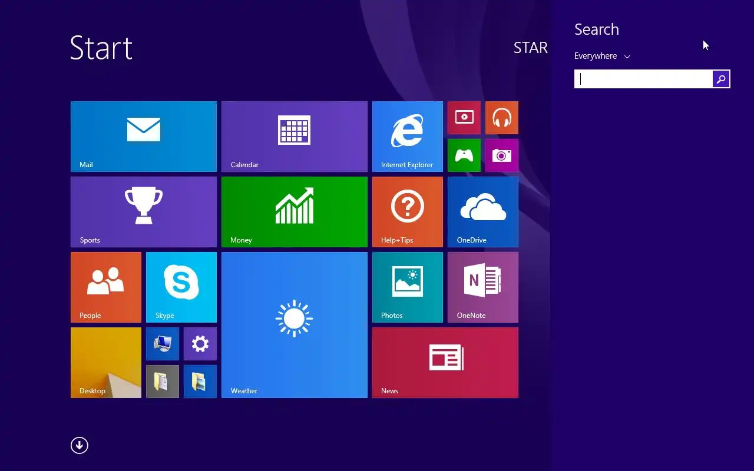The image size is (754, 471).
Task: Launch the Skype tile
Action: [181, 287]
